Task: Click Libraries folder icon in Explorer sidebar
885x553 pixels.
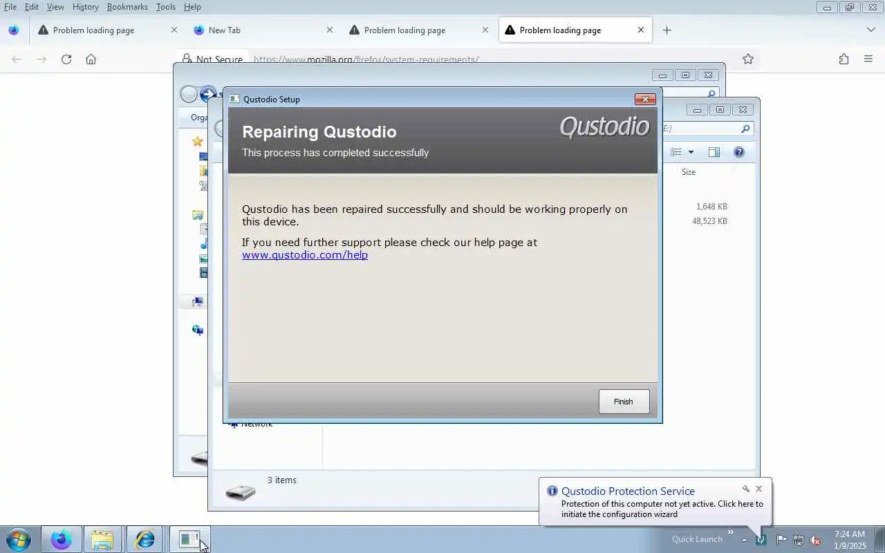Action: pos(198,216)
